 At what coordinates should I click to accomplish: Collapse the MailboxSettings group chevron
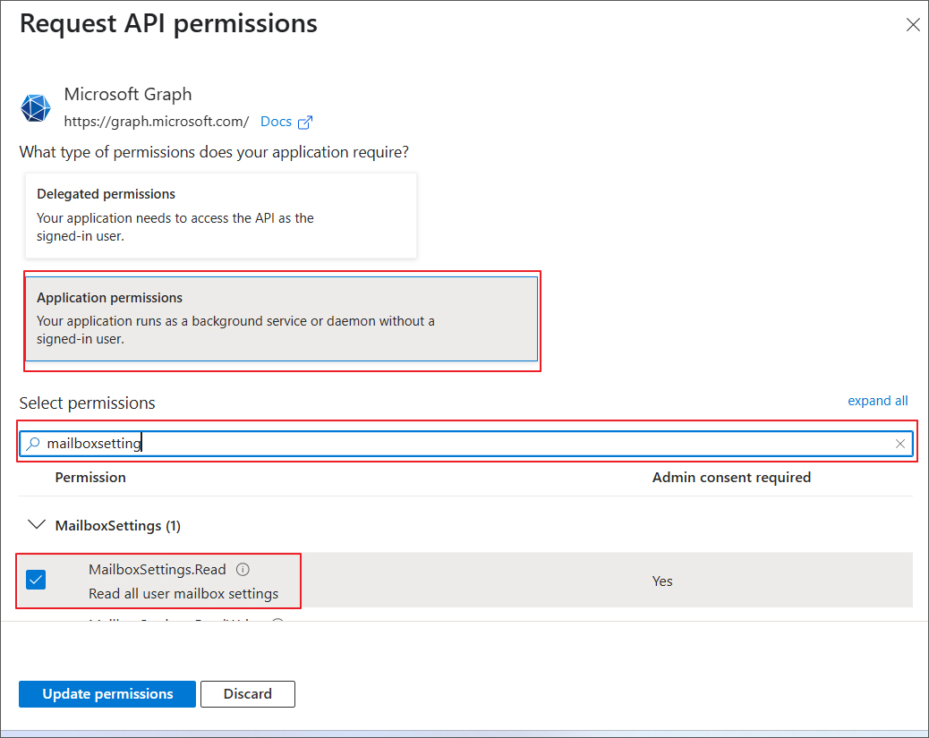(x=36, y=525)
